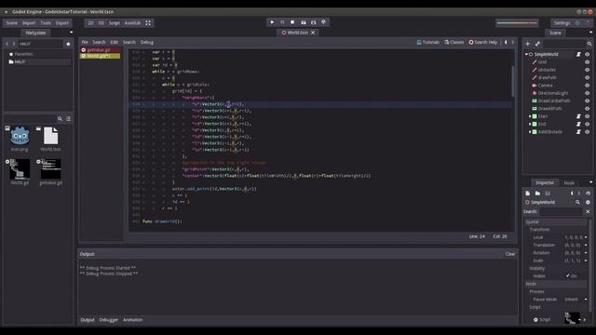Hide the Start node
The image size is (596, 335).
587,116
